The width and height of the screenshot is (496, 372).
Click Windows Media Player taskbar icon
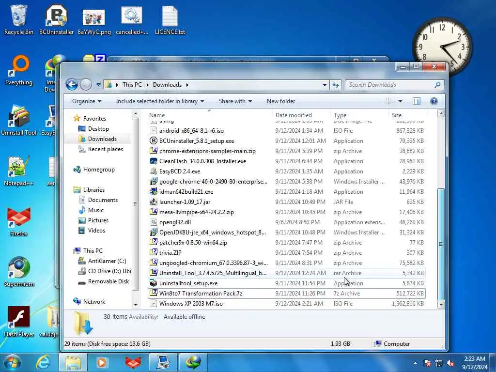click(102, 362)
